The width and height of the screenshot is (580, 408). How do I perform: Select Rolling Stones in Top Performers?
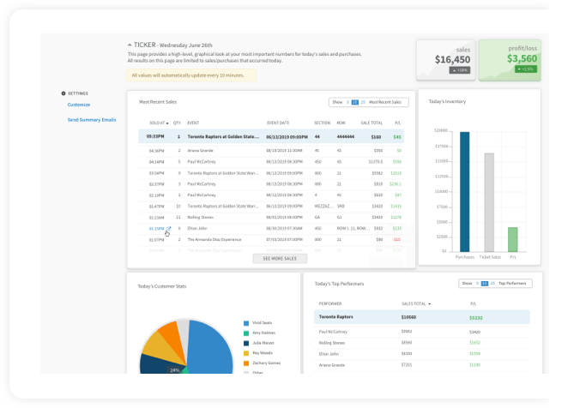pyautogui.click(x=335, y=342)
